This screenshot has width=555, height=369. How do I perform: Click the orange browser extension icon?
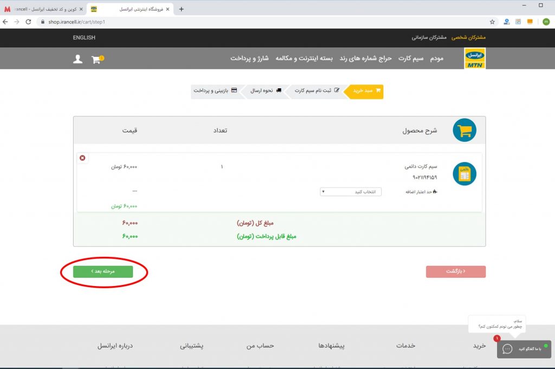(x=530, y=22)
